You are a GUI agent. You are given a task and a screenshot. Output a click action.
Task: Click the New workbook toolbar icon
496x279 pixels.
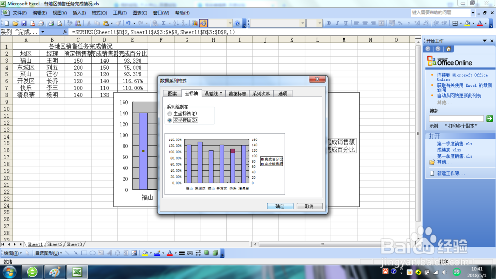pyautogui.click(x=7, y=23)
